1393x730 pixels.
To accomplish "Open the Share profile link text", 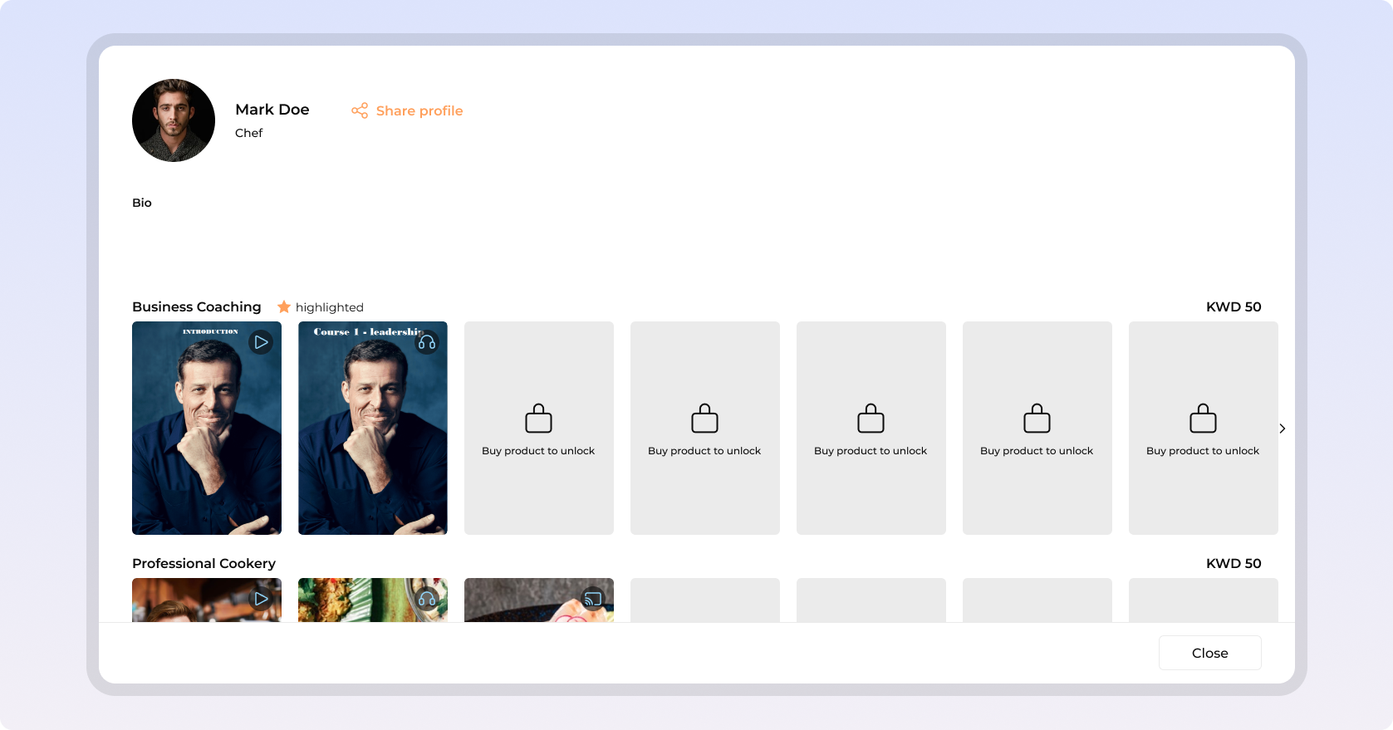I will 419,110.
